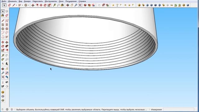
Task: Activate the Walk tool footprints icon
Action: pyautogui.click(x=3, y=86)
